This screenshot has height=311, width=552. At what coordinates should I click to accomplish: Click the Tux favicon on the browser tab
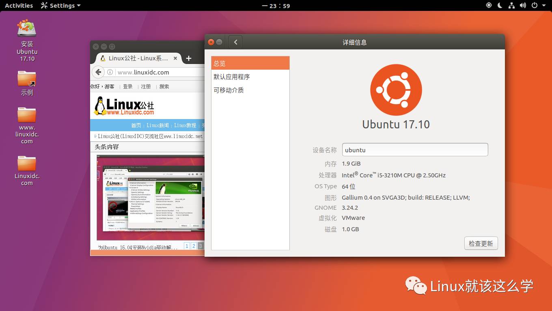[103, 58]
